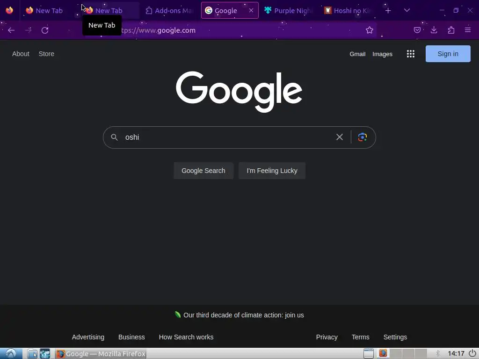479x359 pixels.
Task: Go to Gmail
Action: 357,54
